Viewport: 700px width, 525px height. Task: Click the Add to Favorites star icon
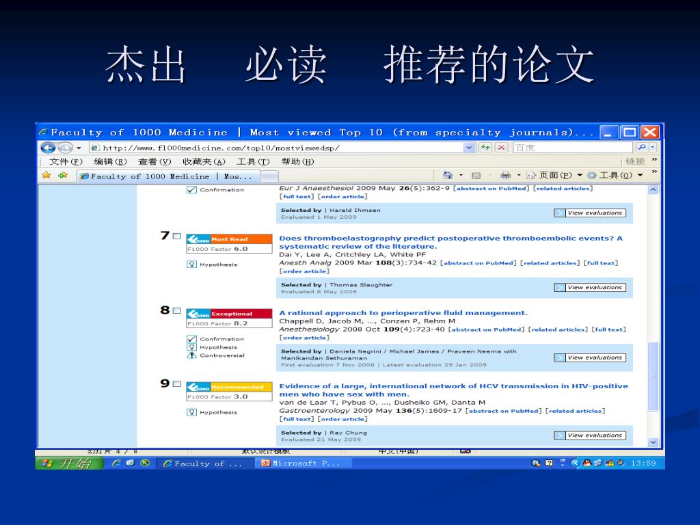[x=63, y=175]
